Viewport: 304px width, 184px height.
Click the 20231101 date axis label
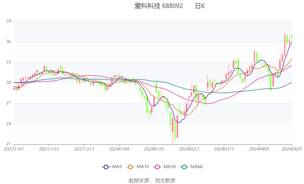(x=14, y=149)
